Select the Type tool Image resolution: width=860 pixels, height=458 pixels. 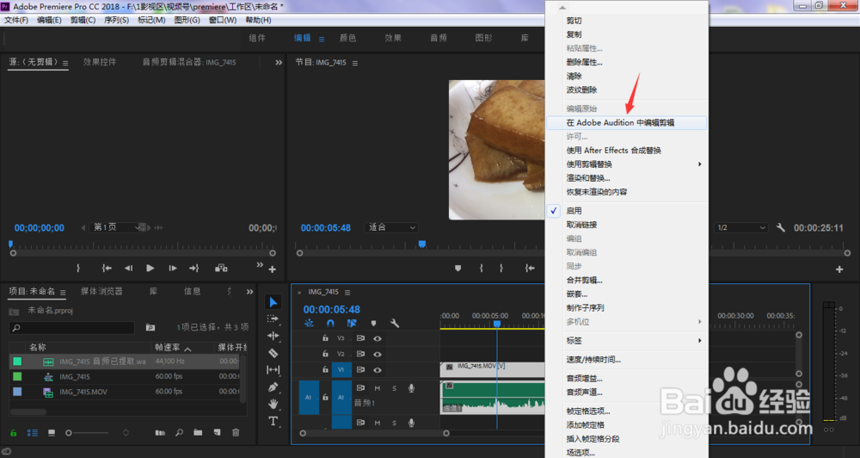pyautogui.click(x=273, y=421)
